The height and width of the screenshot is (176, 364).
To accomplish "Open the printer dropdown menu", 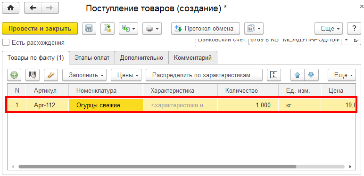I will [152, 29].
